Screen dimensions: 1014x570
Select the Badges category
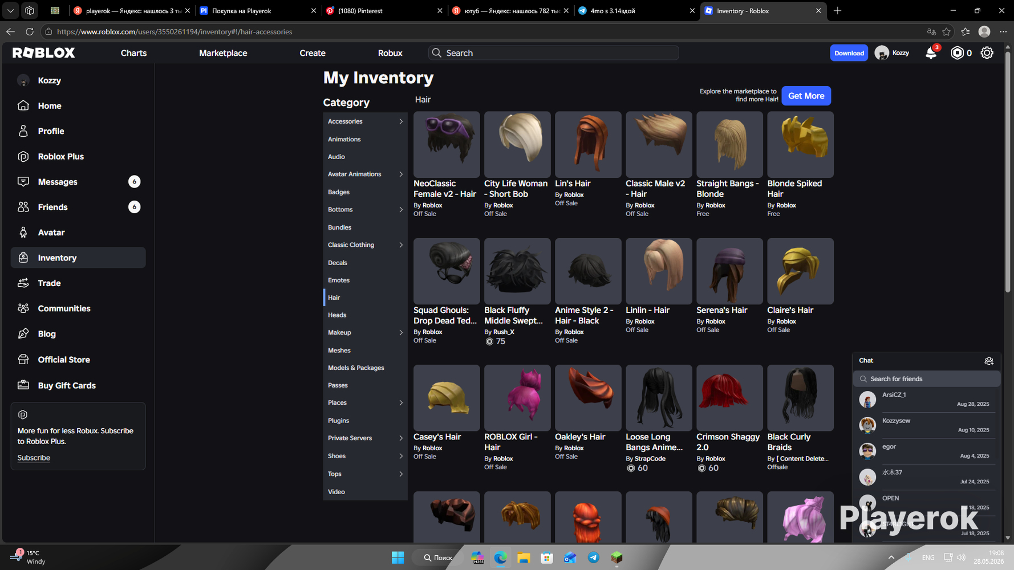point(365,192)
